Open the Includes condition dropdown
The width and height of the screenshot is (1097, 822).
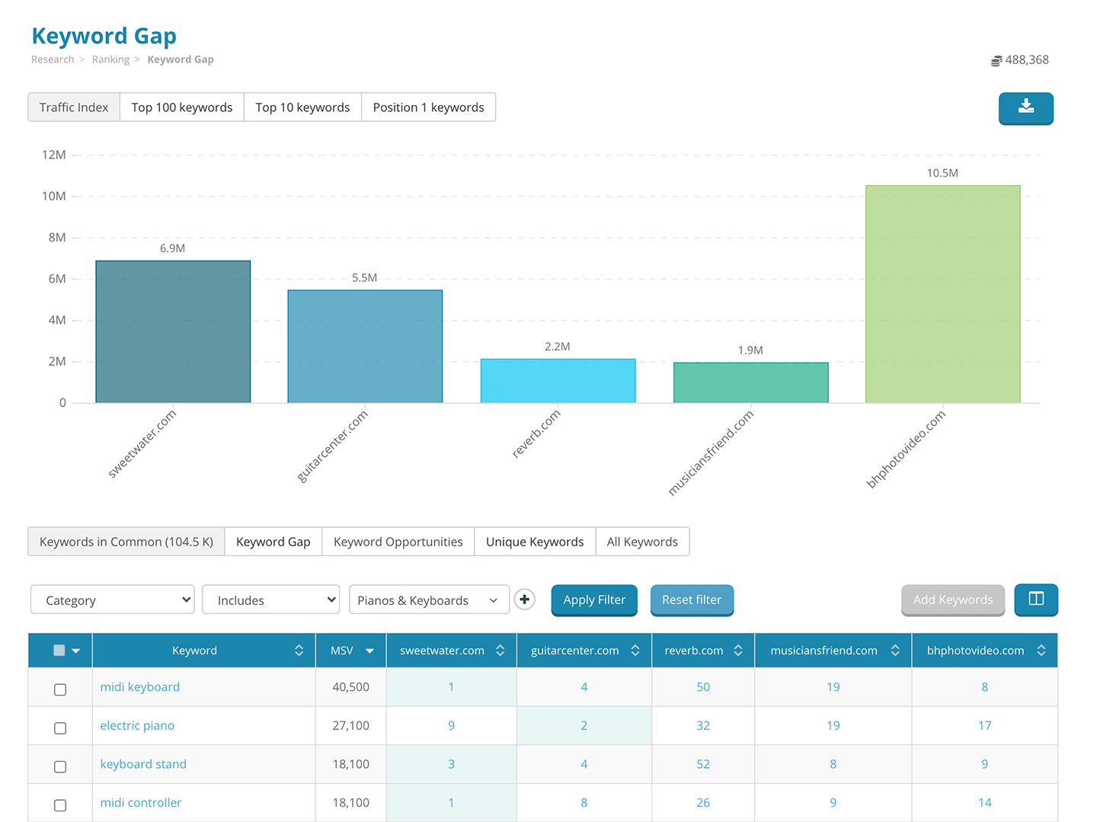point(271,600)
